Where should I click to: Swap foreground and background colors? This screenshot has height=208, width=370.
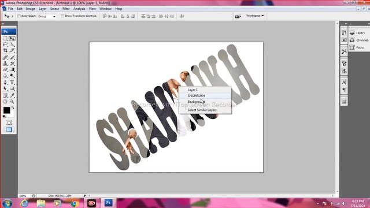pyautogui.click(x=13, y=107)
